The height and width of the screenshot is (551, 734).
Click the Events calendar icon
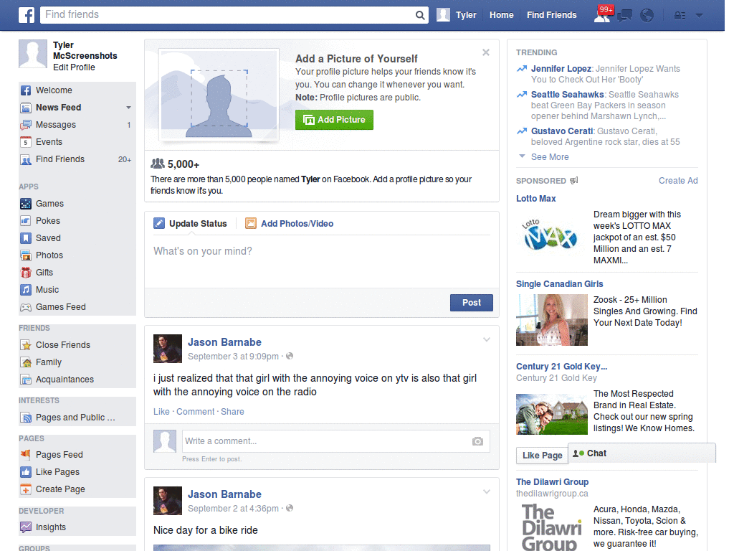coord(26,142)
